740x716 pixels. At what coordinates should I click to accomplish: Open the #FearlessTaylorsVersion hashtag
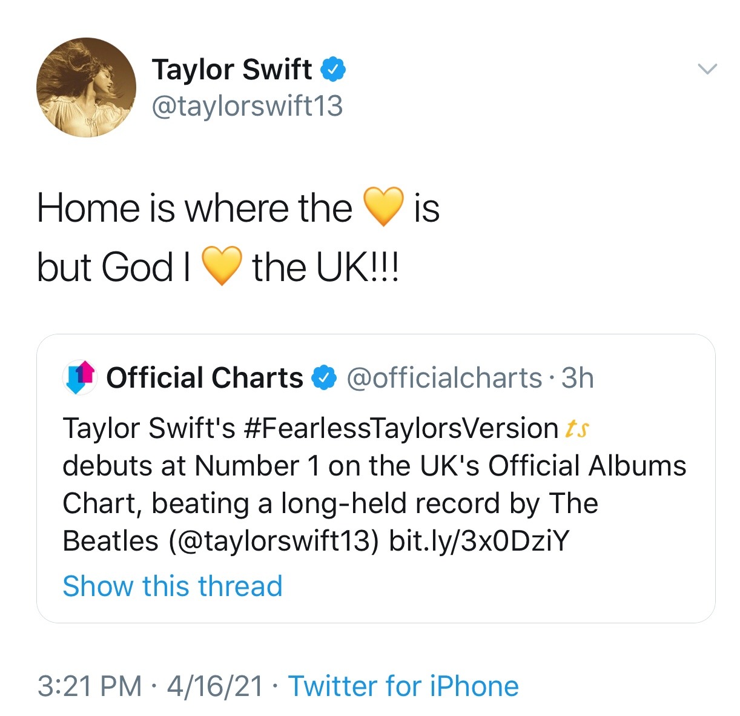pos(400,428)
